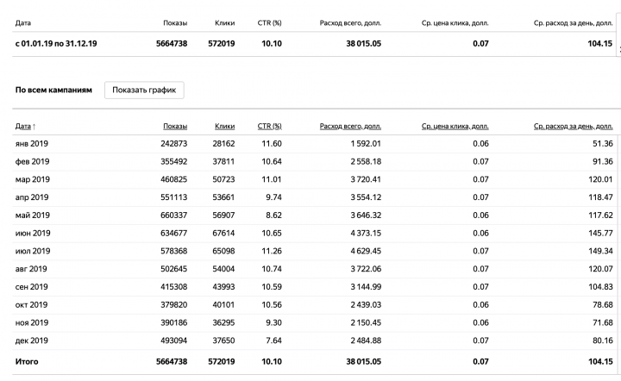Click the Показать график button
This screenshot has height=381, width=621.
144,91
